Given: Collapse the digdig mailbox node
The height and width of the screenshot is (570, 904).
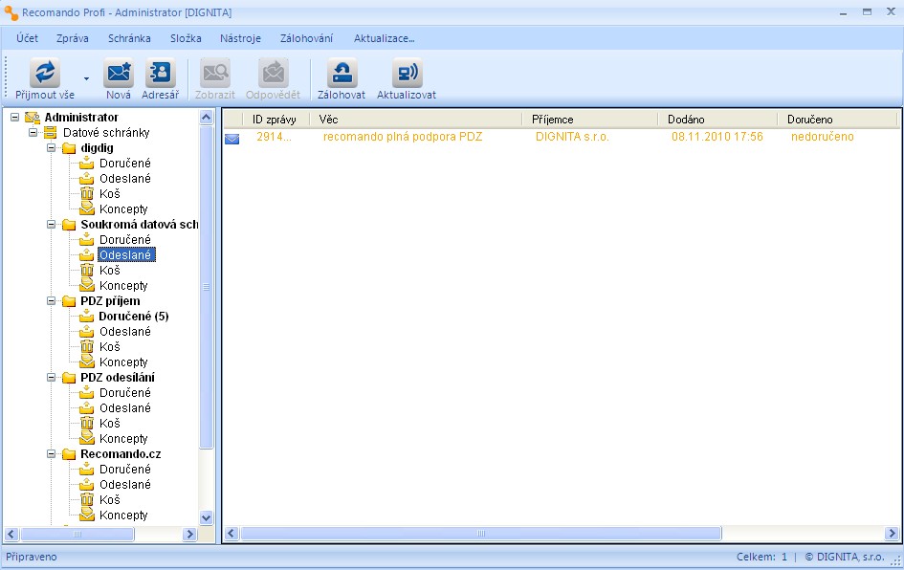Looking at the screenshot, I should (52, 148).
